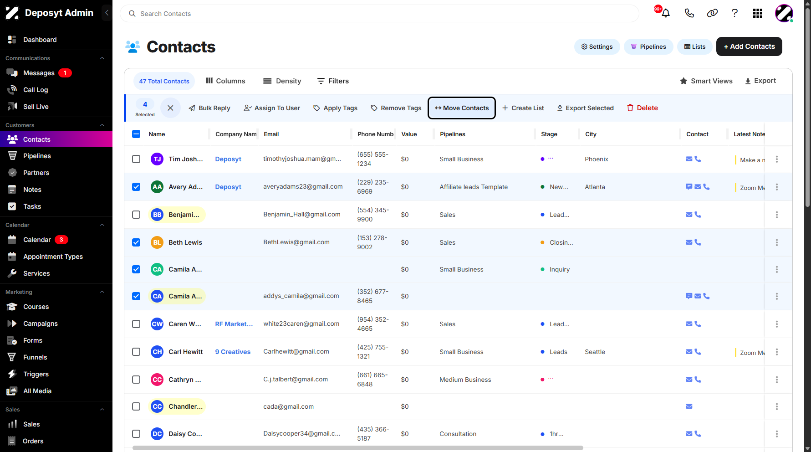Click the red Delete button
This screenshot has height=452, width=811.
(x=643, y=108)
